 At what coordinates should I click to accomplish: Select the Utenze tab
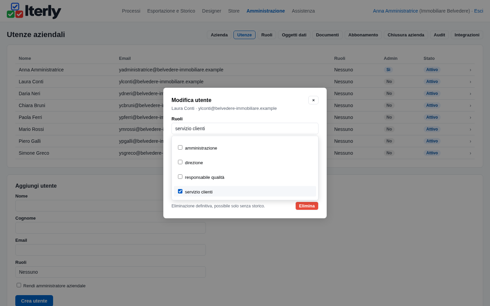244,35
